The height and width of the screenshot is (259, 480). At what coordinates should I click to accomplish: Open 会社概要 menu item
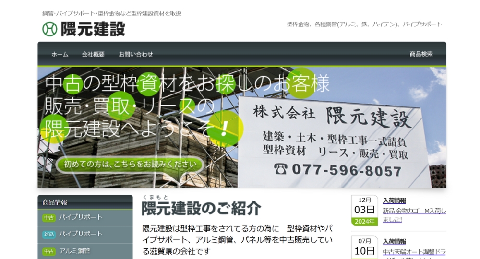pyautogui.click(x=93, y=54)
